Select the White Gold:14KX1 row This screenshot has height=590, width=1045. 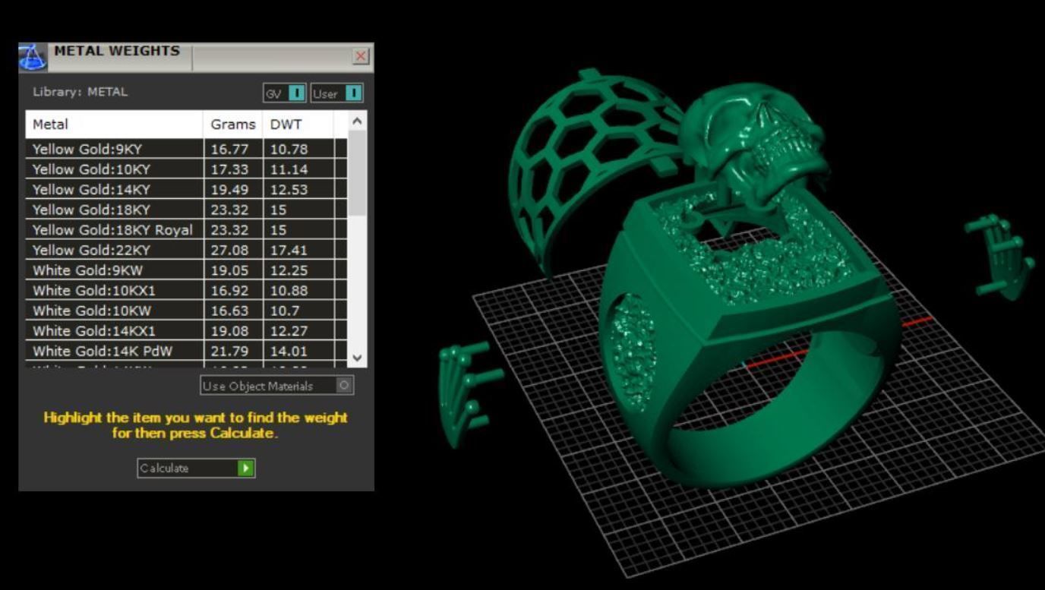tap(187, 330)
